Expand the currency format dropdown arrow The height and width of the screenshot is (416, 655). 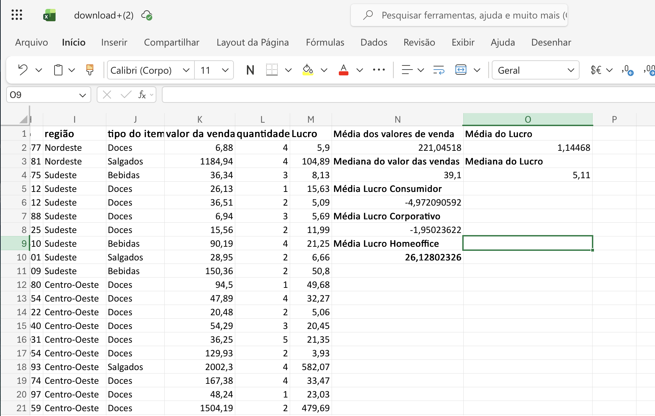click(609, 70)
